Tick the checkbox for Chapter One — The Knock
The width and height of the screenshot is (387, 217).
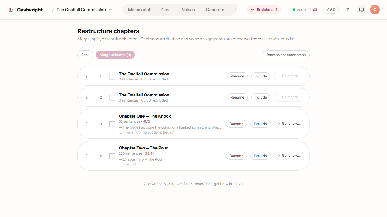click(112, 124)
